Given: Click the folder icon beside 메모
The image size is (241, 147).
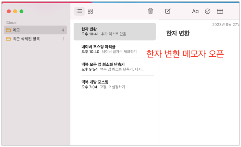Looking at the screenshot, I should pos(8,30).
